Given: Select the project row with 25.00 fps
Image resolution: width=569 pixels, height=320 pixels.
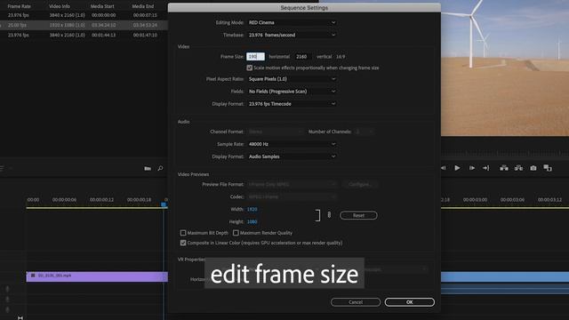Looking at the screenshot, I should pyautogui.click(x=84, y=25).
